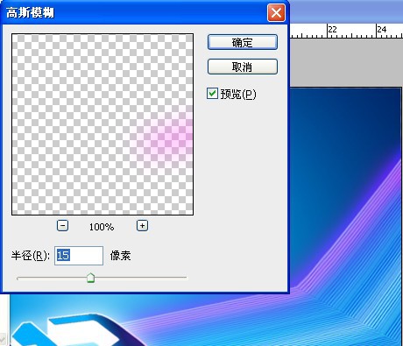The width and height of the screenshot is (403, 346).
Task: Click the 半径(R) label
Action: pos(31,256)
